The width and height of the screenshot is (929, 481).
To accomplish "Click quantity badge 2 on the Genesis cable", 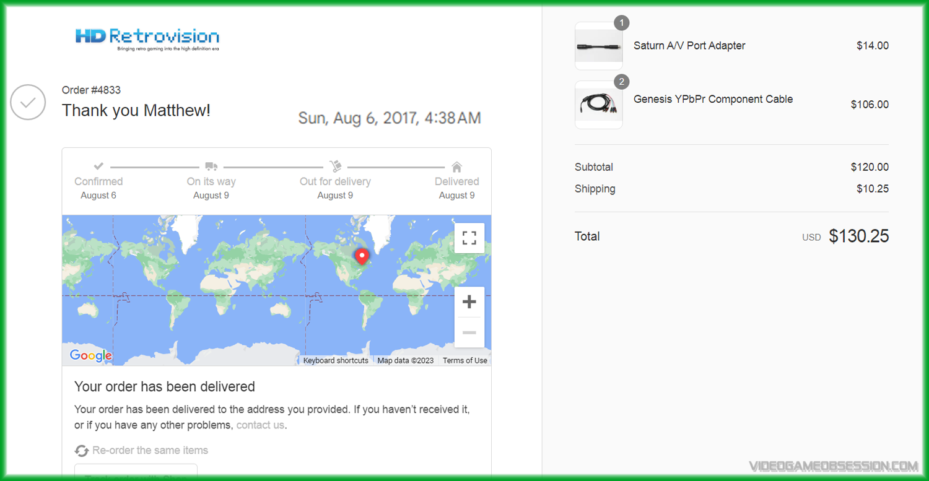I will pyautogui.click(x=621, y=82).
